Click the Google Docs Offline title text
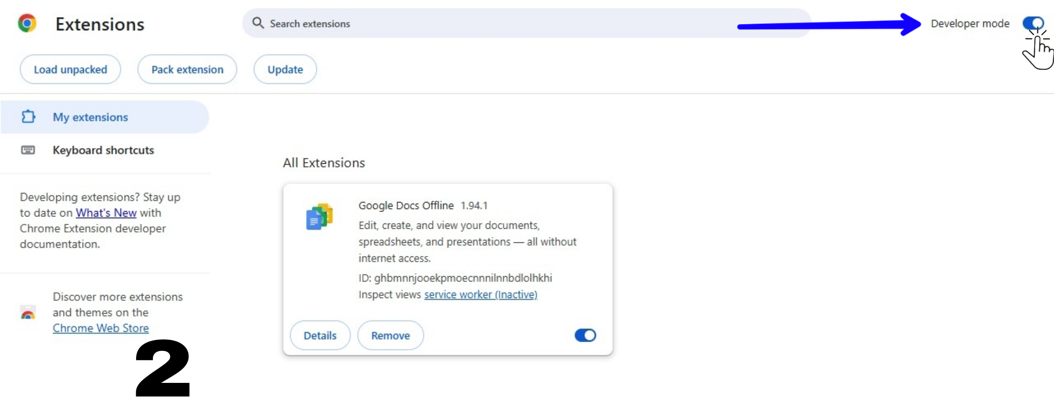The image size is (1054, 418). click(x=406, y=205)
